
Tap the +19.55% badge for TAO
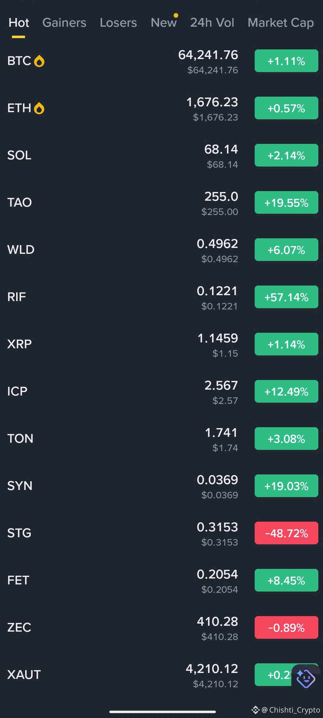(x=286, y=203)
